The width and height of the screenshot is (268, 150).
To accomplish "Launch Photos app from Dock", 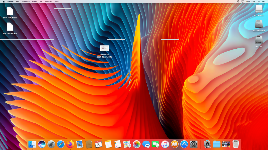I will pyautogui.click(x=136, y=144).
